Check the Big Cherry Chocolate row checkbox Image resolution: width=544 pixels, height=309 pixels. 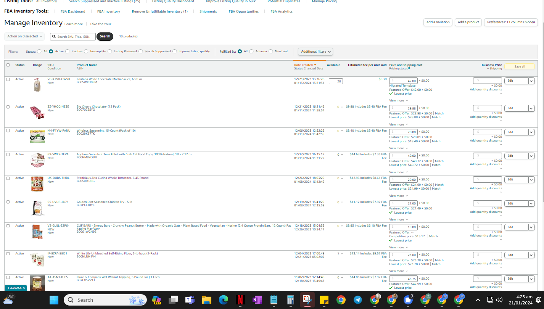click(8, 107)
